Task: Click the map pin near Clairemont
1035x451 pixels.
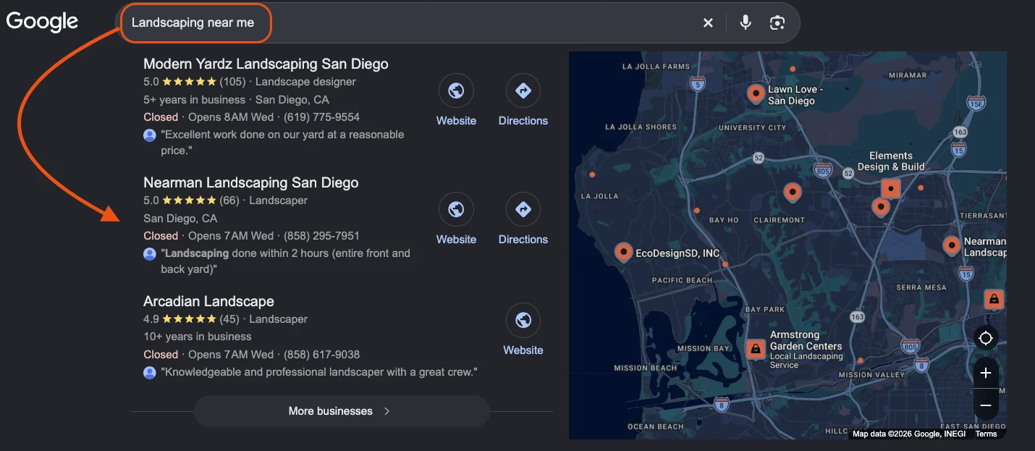Action: (792, 193)
